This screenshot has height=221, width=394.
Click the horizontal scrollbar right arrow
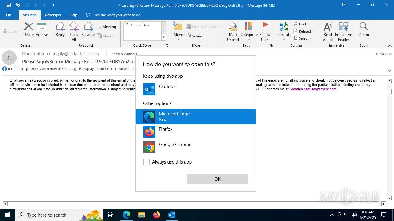384,204
